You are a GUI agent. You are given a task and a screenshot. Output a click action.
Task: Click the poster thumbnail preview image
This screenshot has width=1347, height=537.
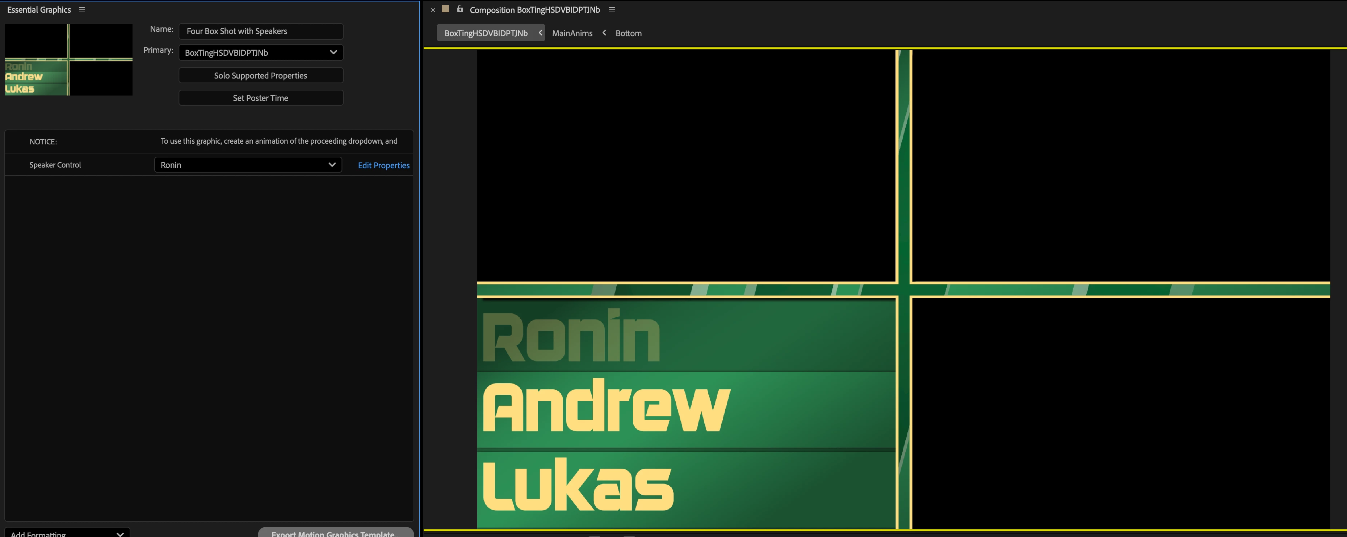pyautogui.click(x=68, y=59)
